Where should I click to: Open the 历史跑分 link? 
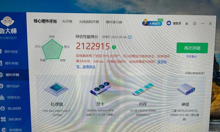coord(192,56)
